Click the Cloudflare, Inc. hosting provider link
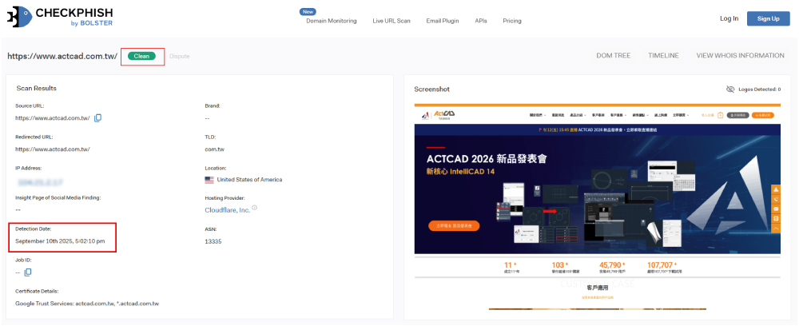This screenshot has height=326, width=799. coord(227,210)
